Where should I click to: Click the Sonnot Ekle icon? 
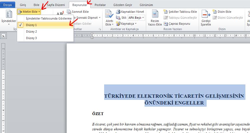point(69,12)
